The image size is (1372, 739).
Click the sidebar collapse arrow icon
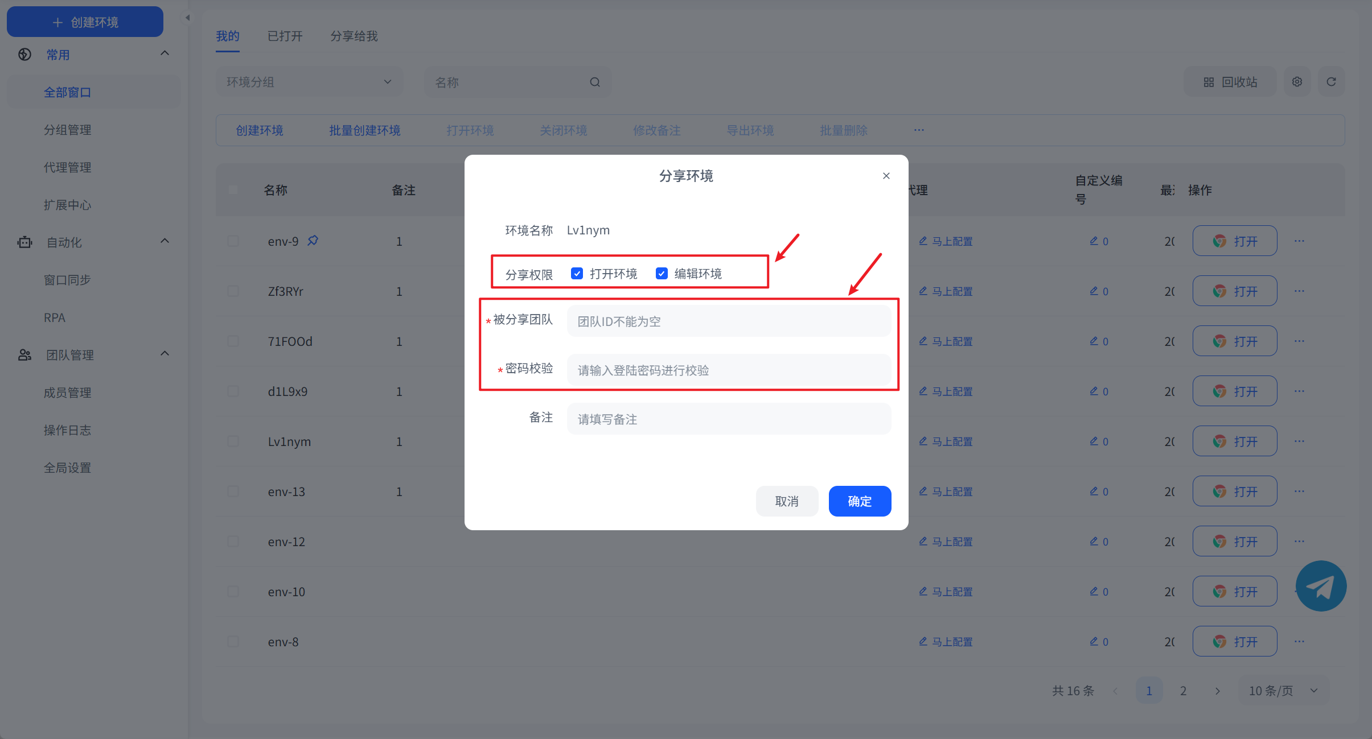(187, 18)
